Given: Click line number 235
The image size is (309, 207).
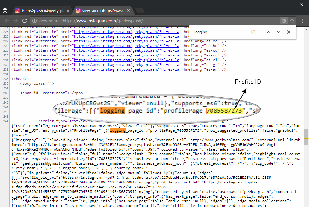Looking at the screenshot, I should click(6, 79).
